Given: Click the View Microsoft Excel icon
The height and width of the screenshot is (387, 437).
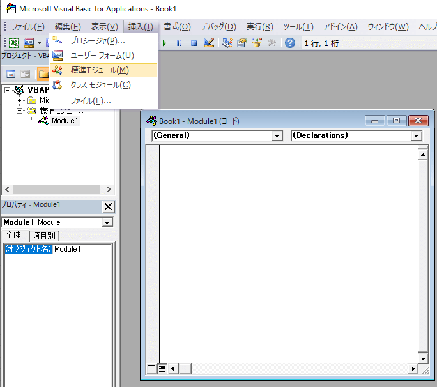Looking at the screenshot, I should (13, 43).
